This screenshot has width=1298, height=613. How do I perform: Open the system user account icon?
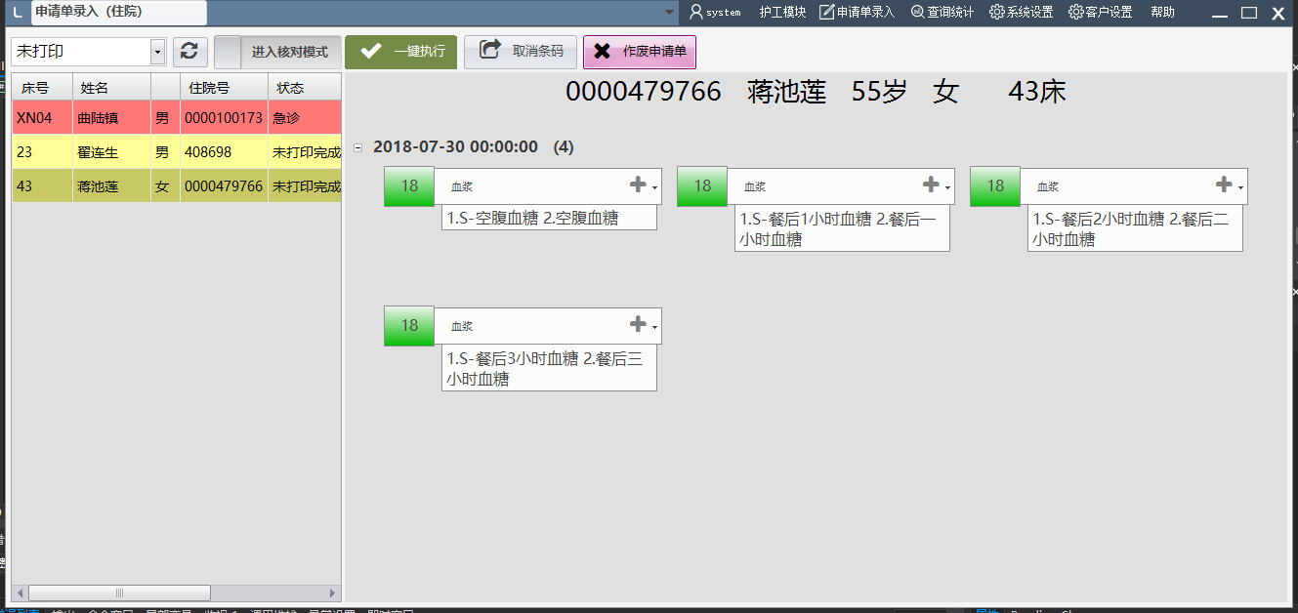(x=696, y=12)
